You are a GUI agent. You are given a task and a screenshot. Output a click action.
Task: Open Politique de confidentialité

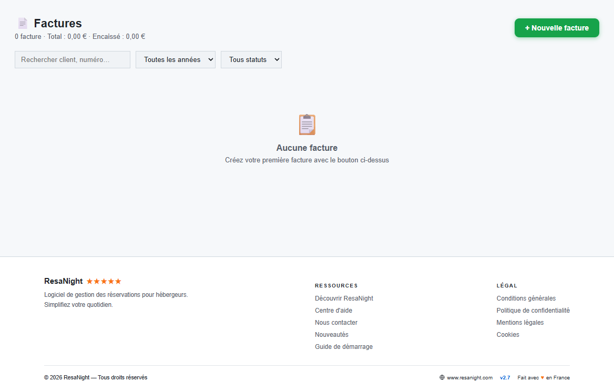coord(533,311)
